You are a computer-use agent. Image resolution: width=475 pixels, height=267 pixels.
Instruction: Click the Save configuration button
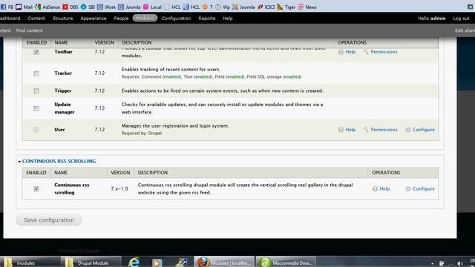pos(49,220)
